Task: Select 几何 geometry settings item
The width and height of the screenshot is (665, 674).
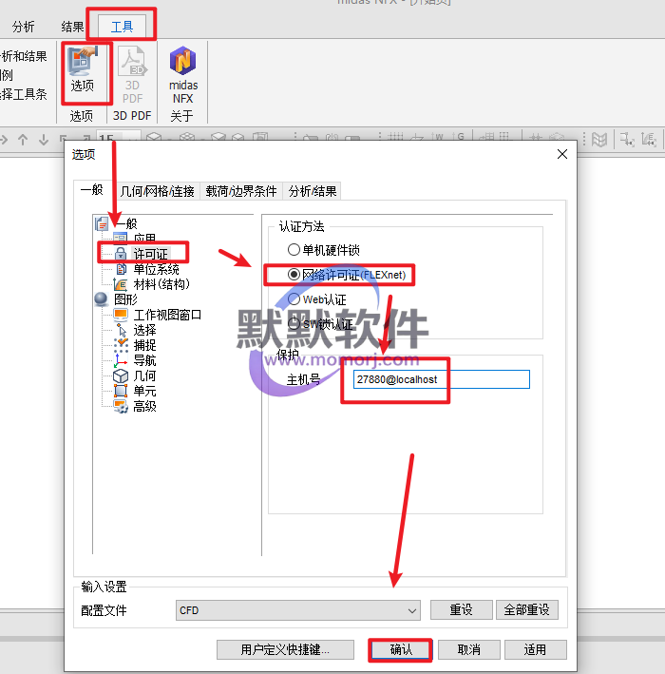Action: coord(144,376)
